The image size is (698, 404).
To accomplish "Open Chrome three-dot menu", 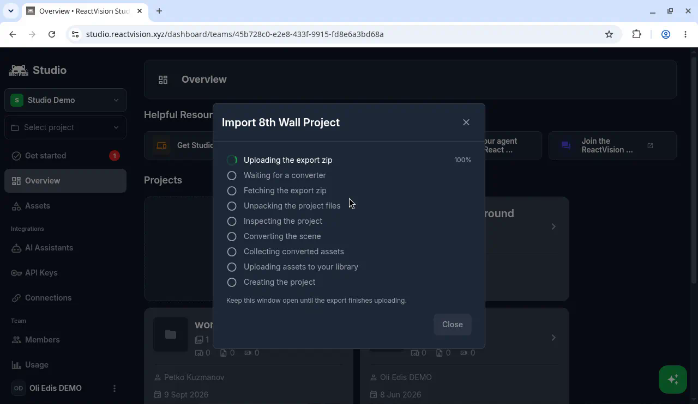I will [x=685, y=34].
